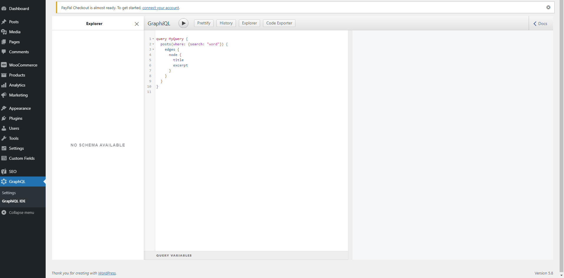This screenshot has height=278, width=564.
Task: Click the Yoast SEO icon
Action: pos(4,172)
